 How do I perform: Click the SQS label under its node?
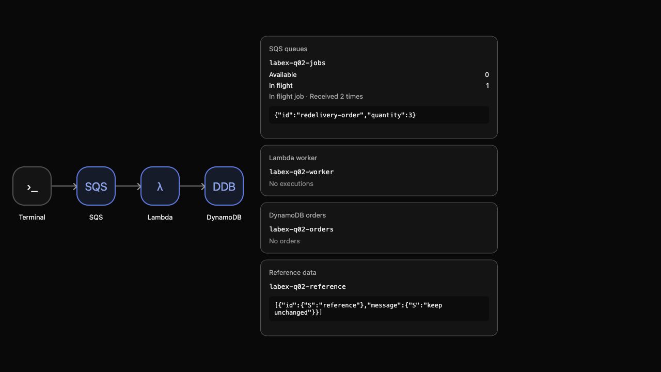[x=96, y=218]
